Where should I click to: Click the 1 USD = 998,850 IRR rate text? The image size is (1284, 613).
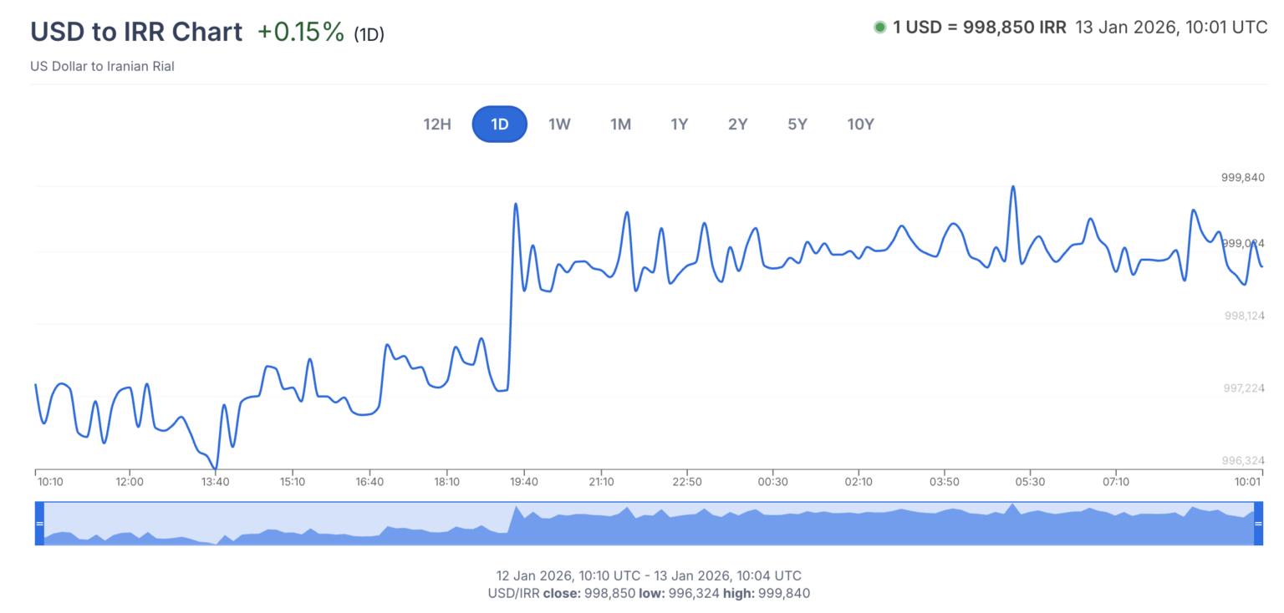pos(978,27)
